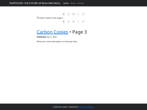Open the About page
Viewport: 147px width, 110px height.
click(73, 3)
